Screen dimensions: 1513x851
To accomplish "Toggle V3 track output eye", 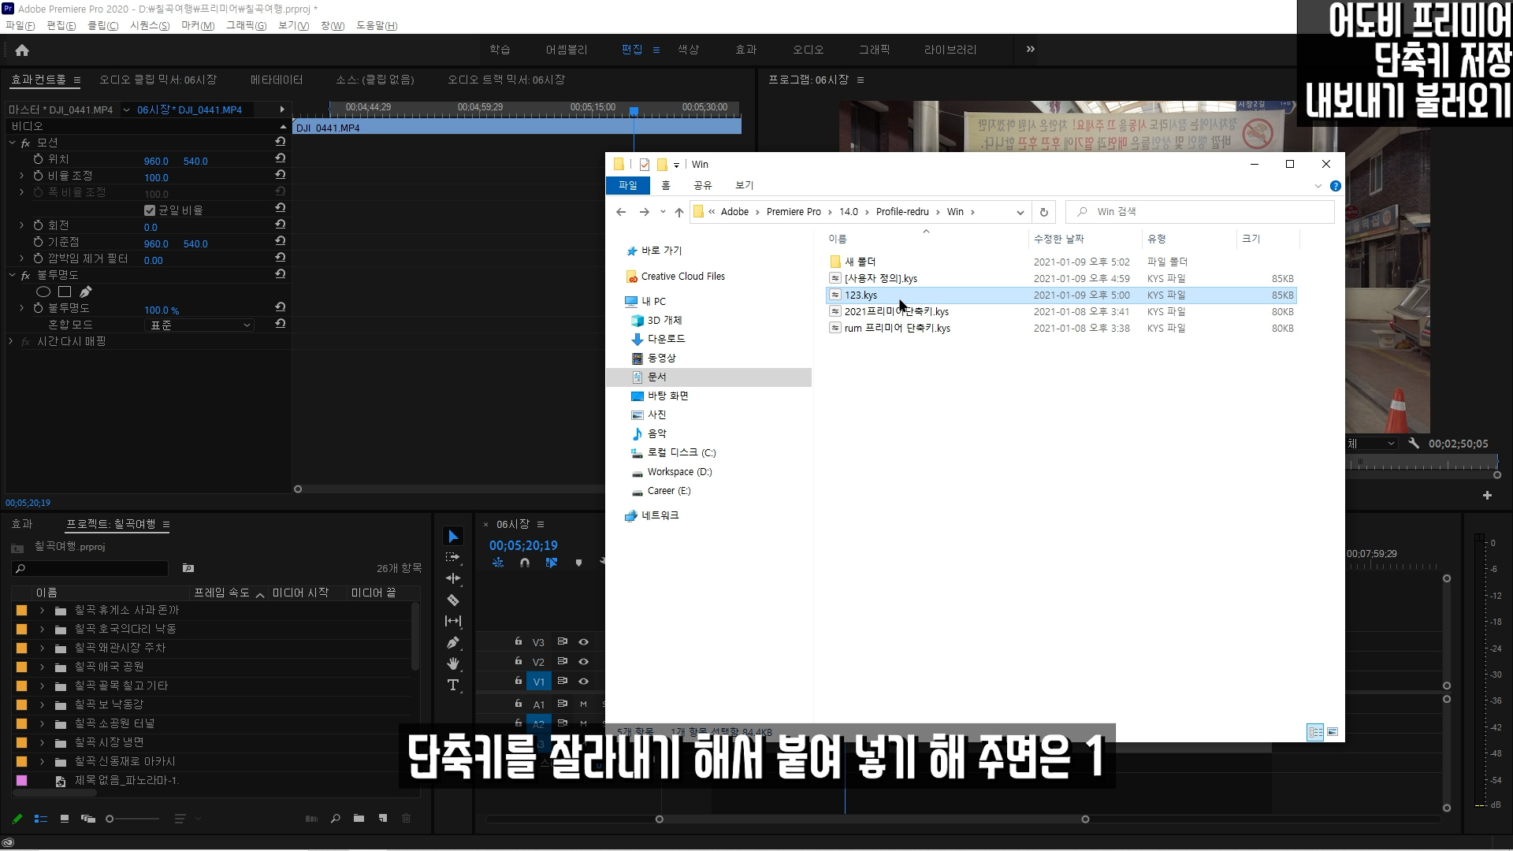I will tap(584, 642).
